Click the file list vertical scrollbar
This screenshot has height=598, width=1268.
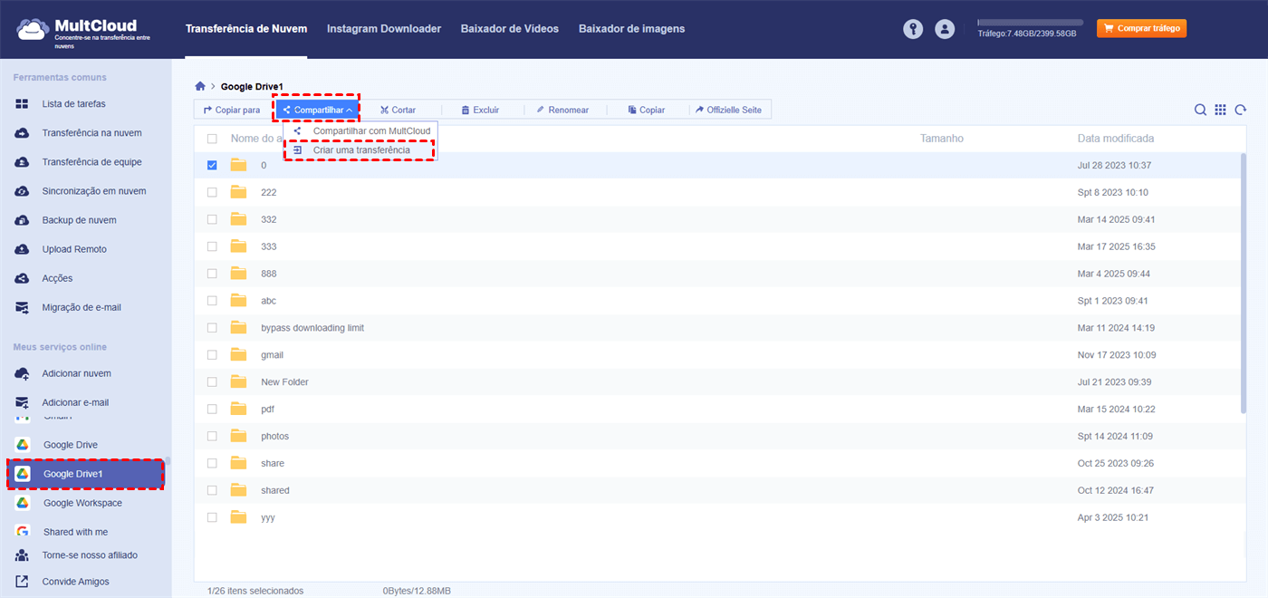[1244, 284]
